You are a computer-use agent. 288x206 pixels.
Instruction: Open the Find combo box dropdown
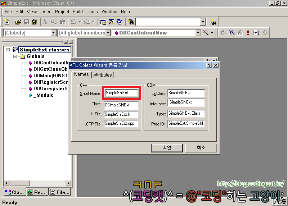[203, 22]
